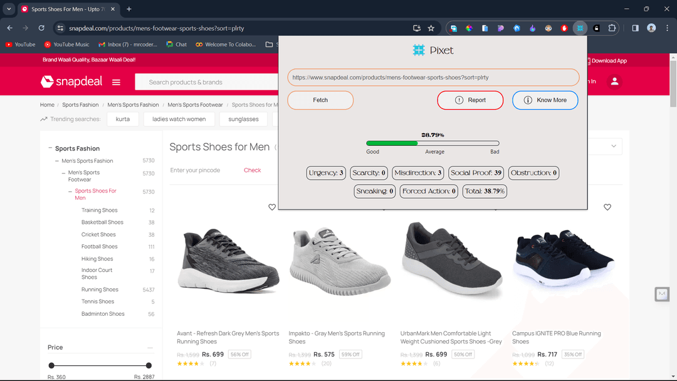Open the user account profile icon
The width and height of the screenshot is (677, 381).
pos(614,81)
